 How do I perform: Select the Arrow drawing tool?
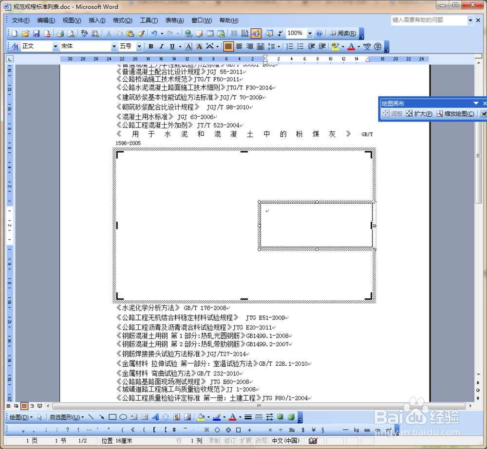(x=102, y=417)
